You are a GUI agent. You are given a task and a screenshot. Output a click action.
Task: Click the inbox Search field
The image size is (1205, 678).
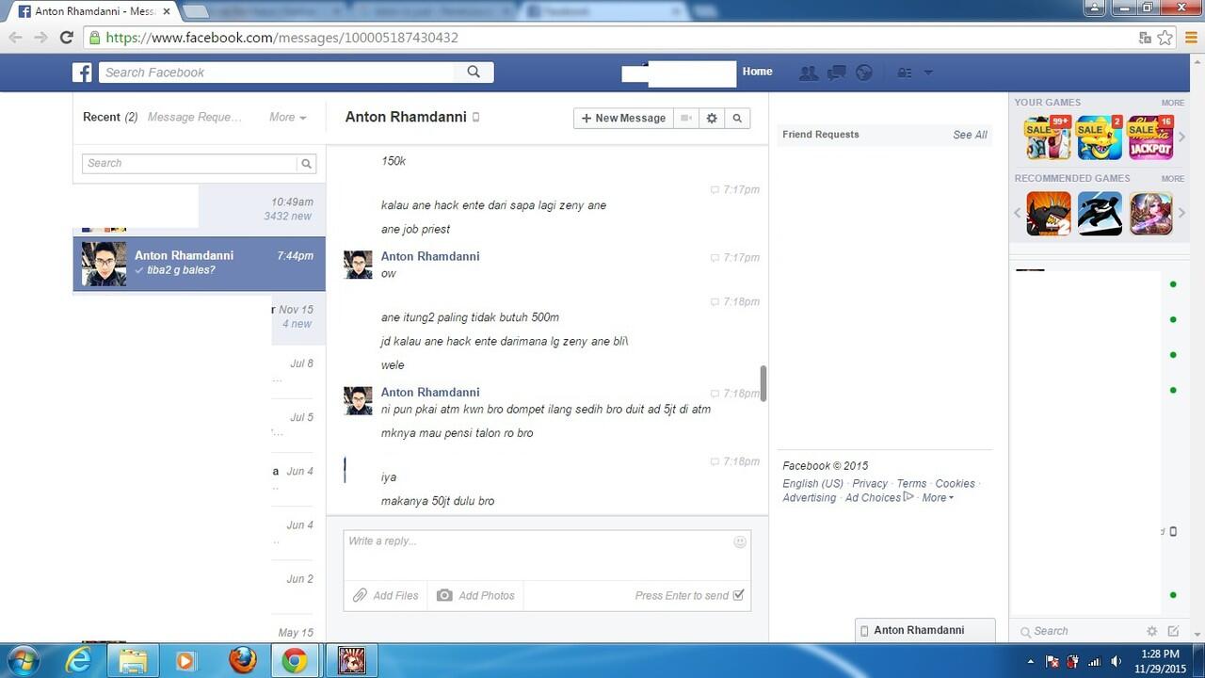pyautogui.click(x=190, y=163)
